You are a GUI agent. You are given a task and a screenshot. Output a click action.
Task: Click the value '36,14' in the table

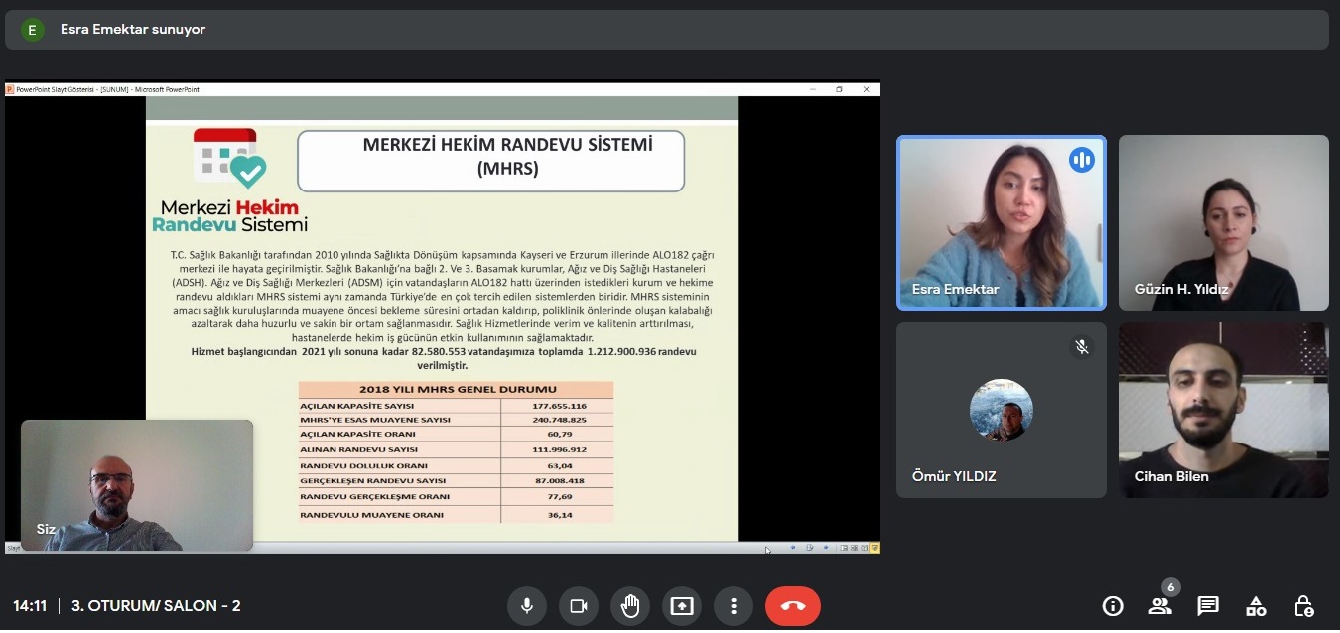[x=560, y=515]
